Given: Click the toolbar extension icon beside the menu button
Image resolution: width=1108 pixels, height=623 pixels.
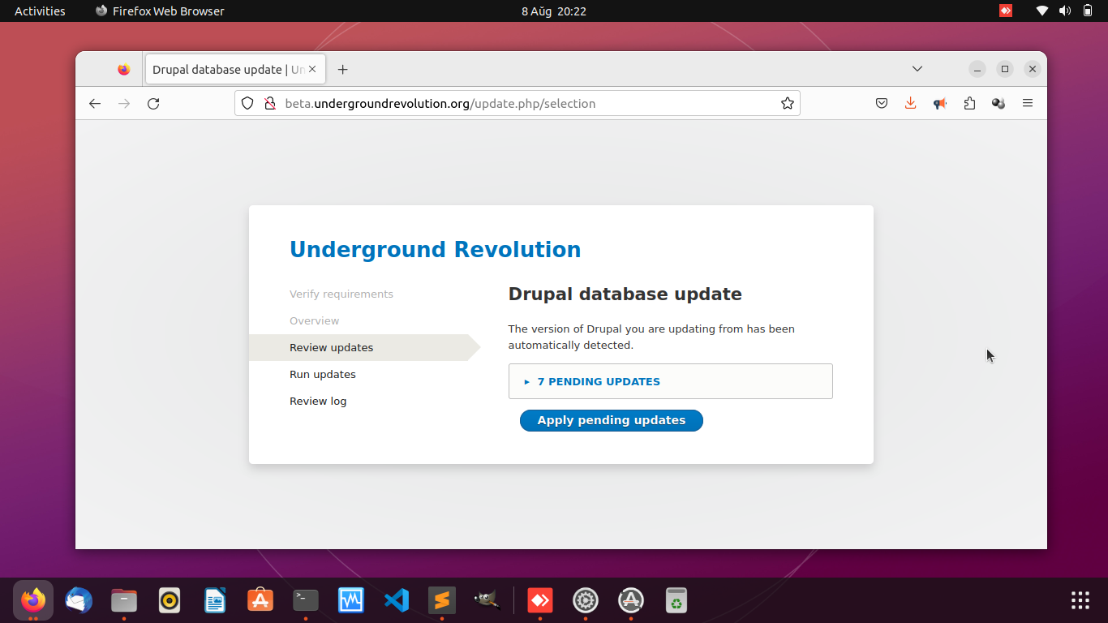Looking at the screenshot, I should coord(998,103).
